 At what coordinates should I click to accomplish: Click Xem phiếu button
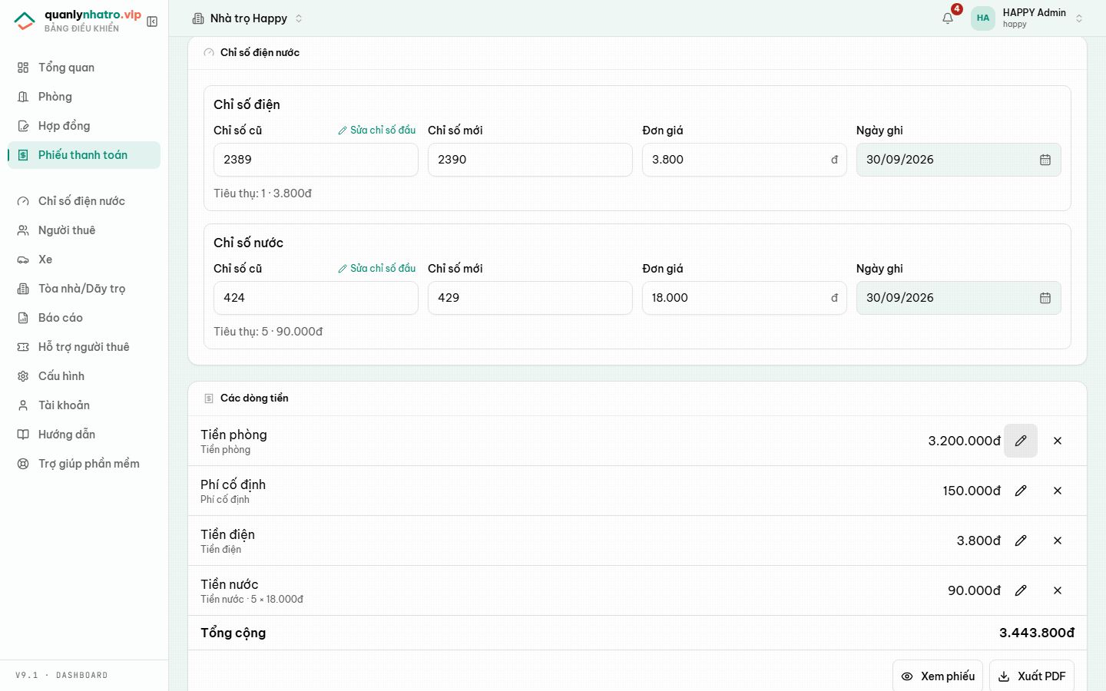938,676
